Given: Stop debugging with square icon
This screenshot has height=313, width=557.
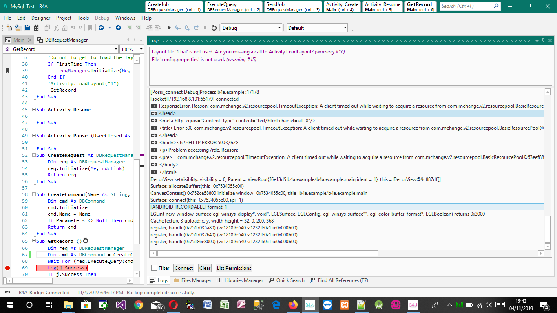Looking at the screenshot, I should 205,28.
